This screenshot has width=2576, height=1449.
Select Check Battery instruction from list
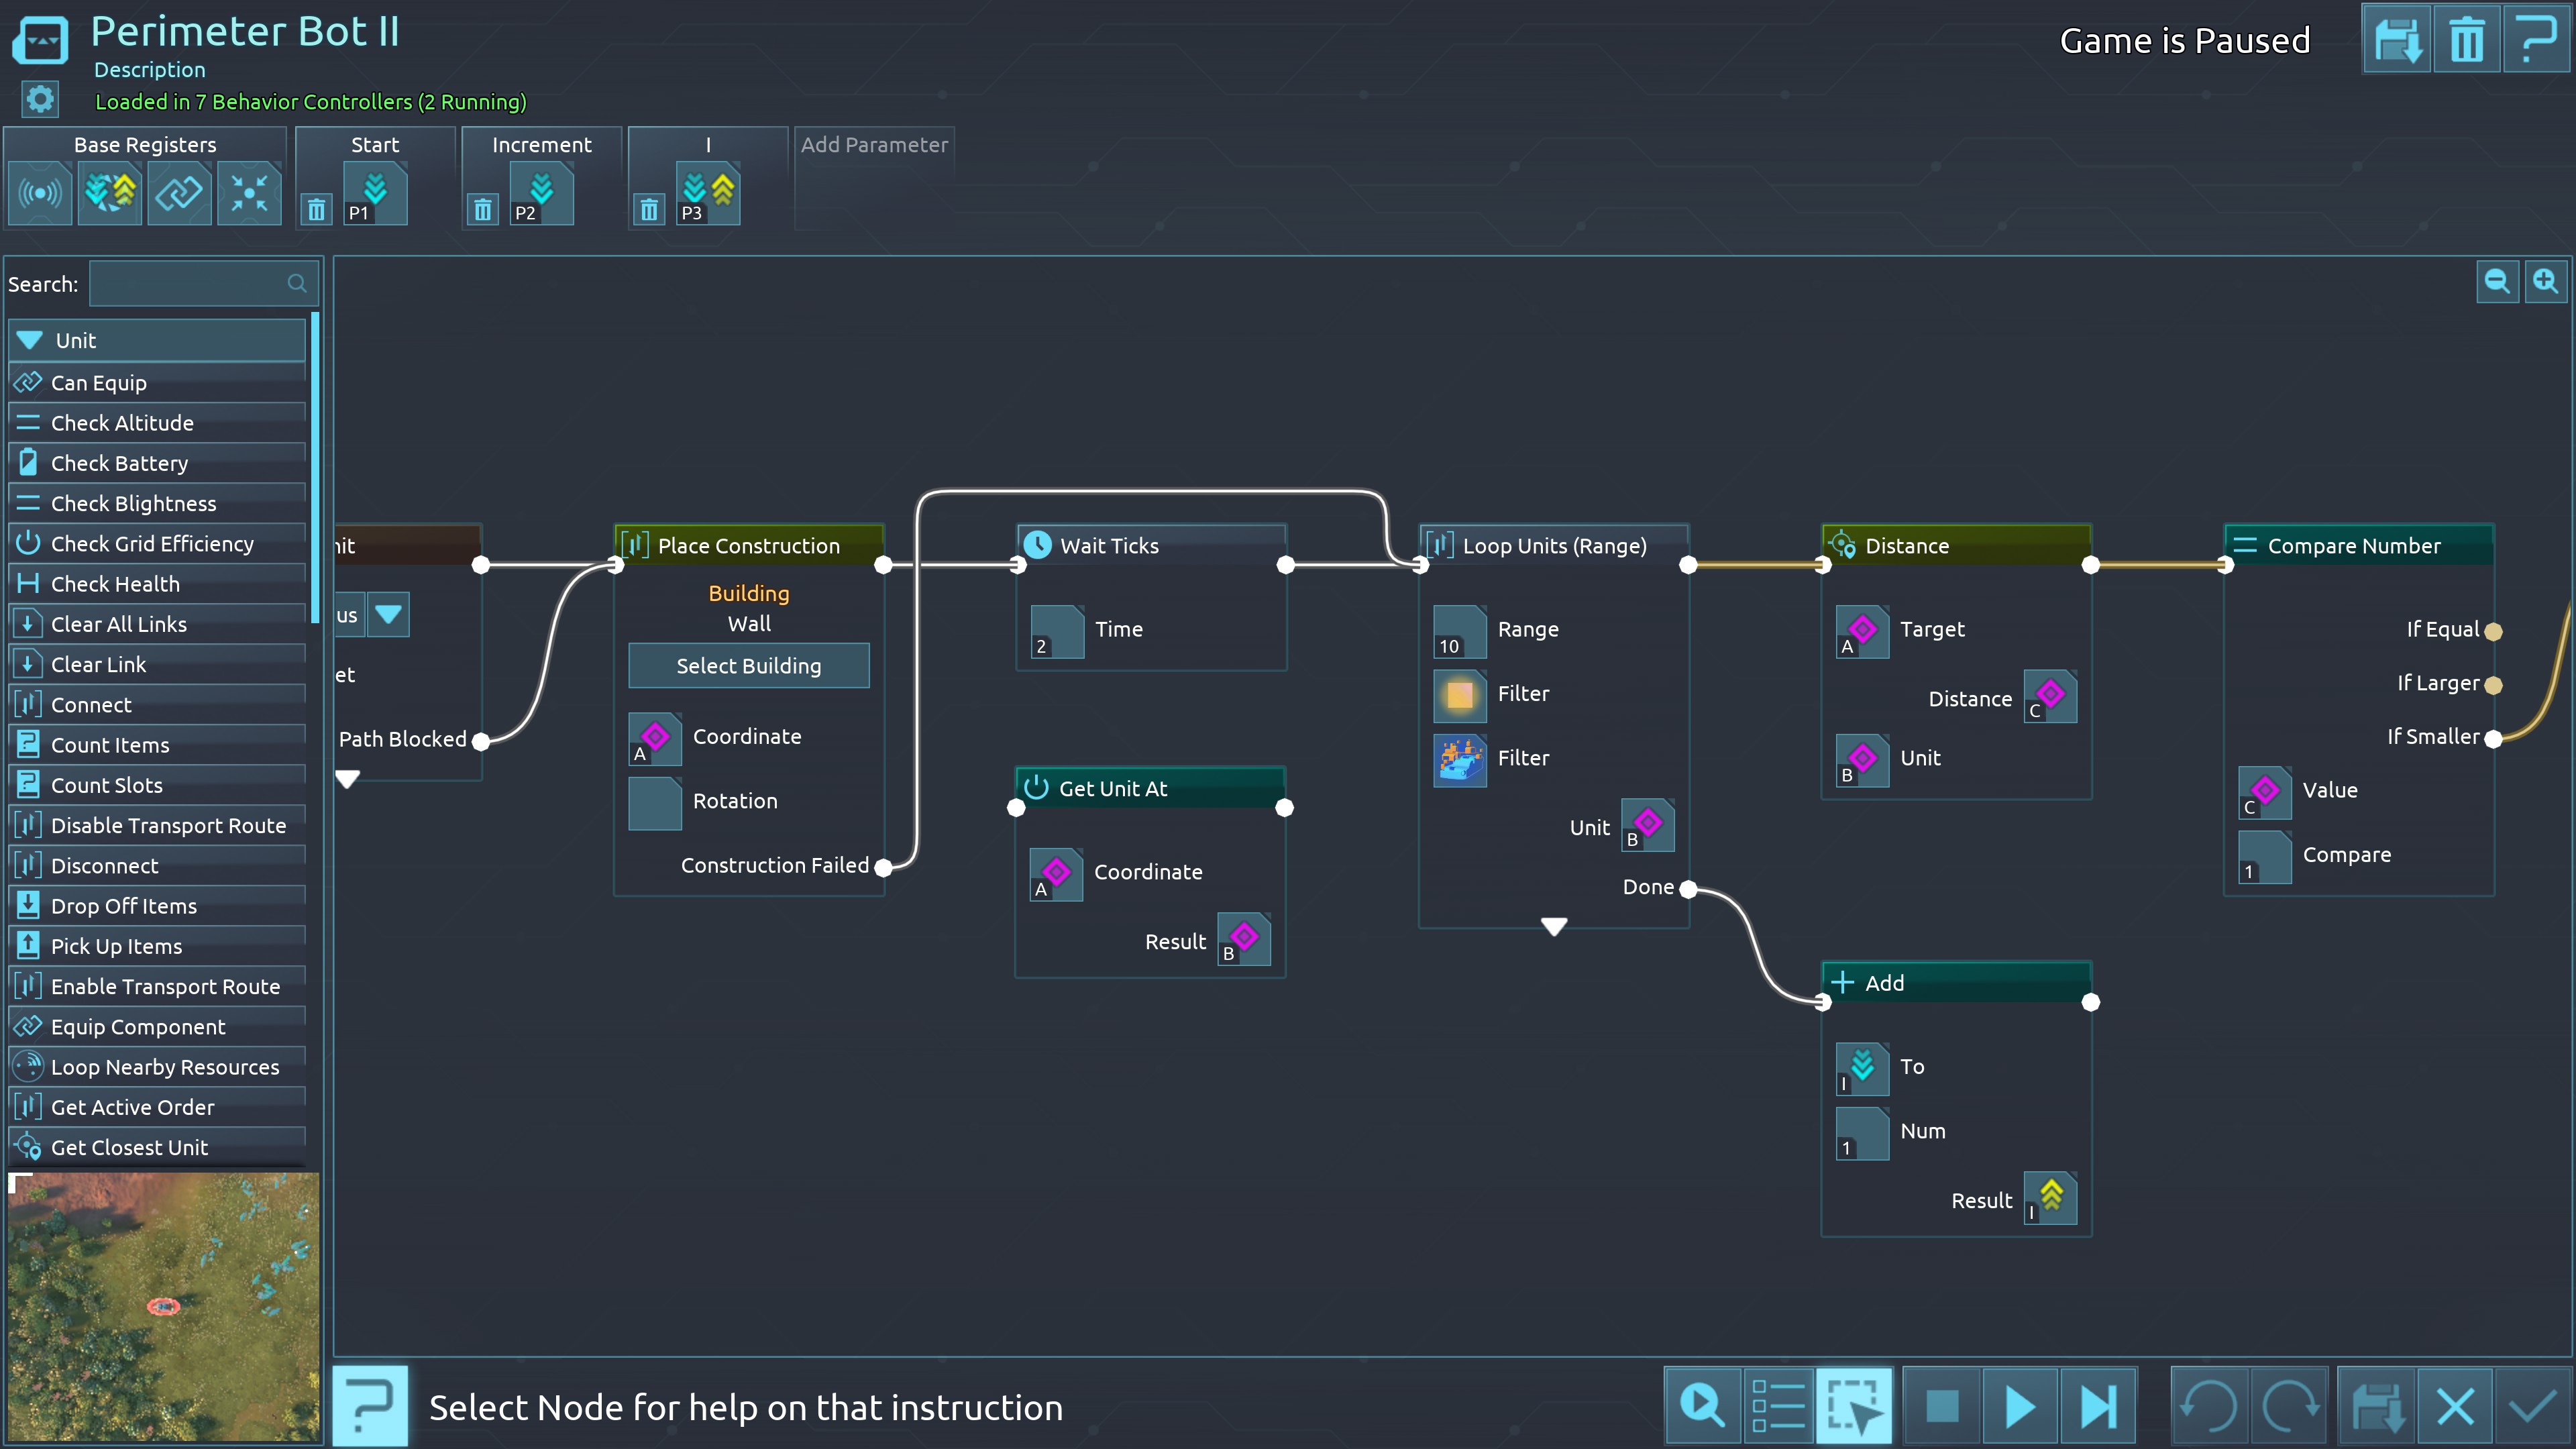[119, 463]
